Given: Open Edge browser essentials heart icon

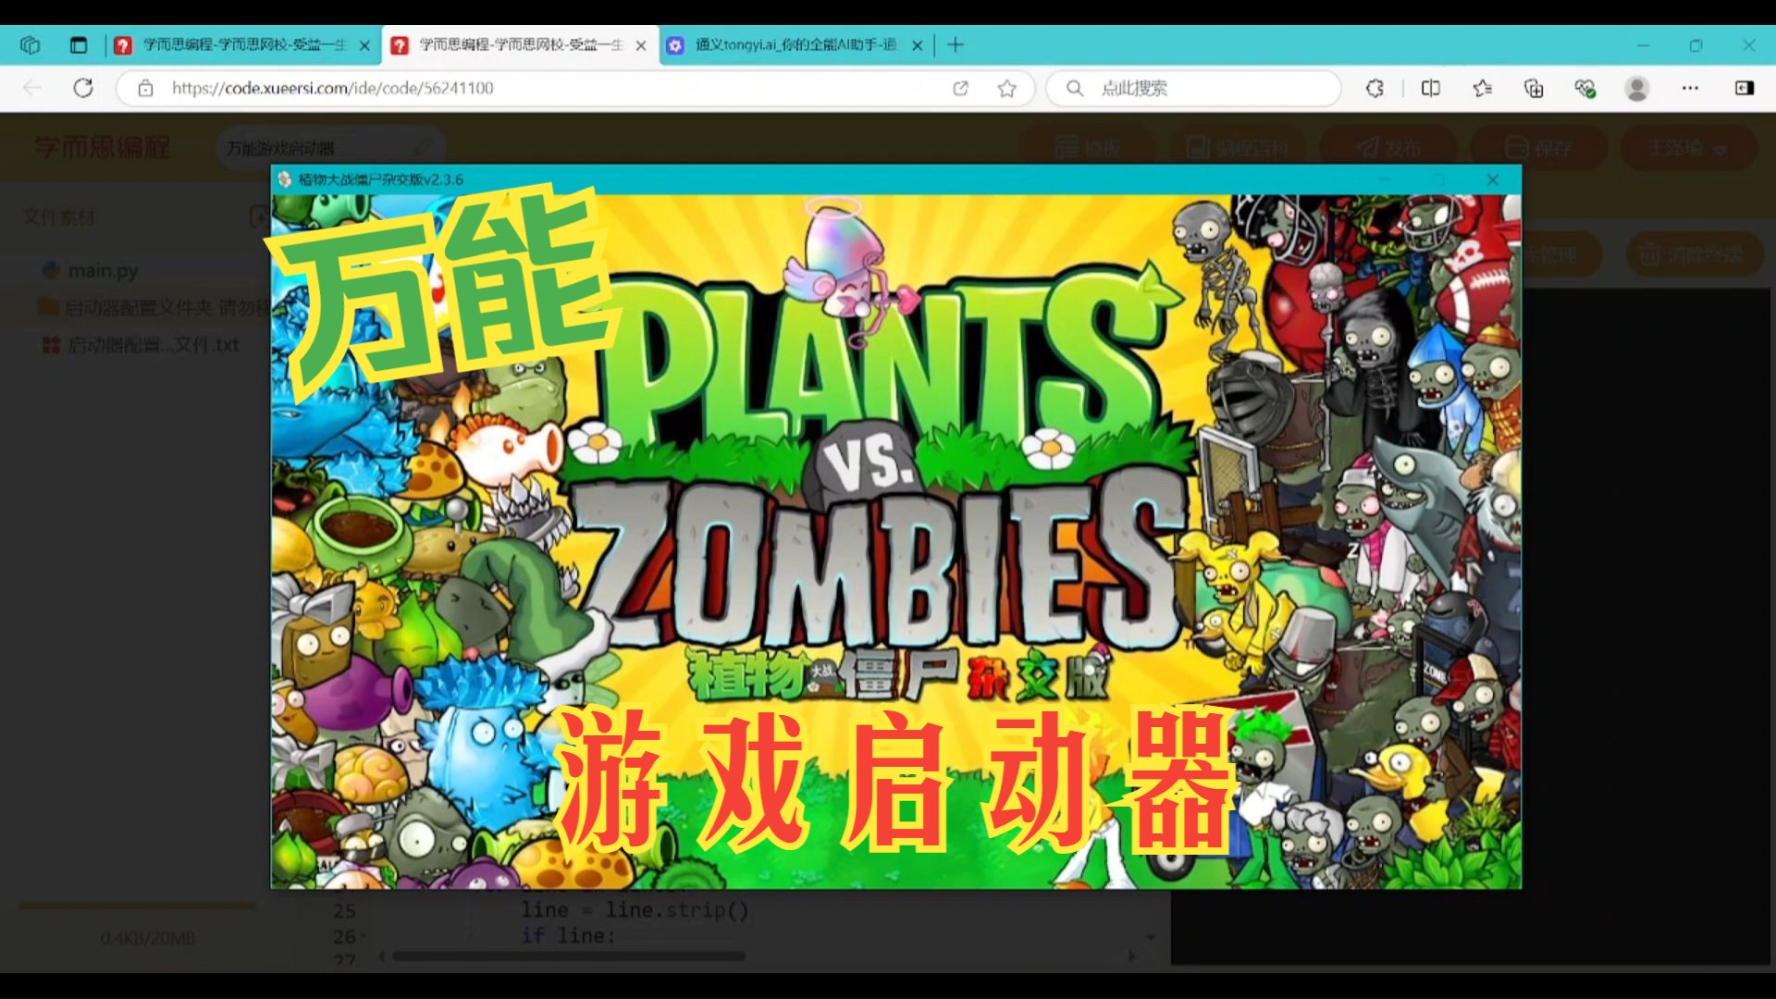Looking at the screenshot, I should click(x=1585, y=88).
